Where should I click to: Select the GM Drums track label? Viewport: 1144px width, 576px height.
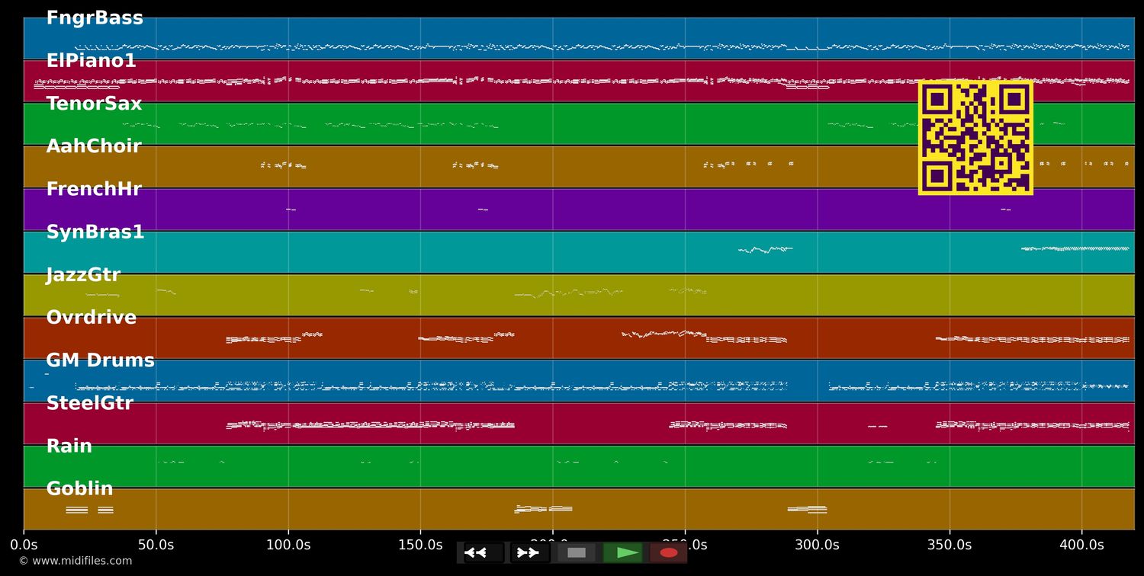tap(100, 360)
